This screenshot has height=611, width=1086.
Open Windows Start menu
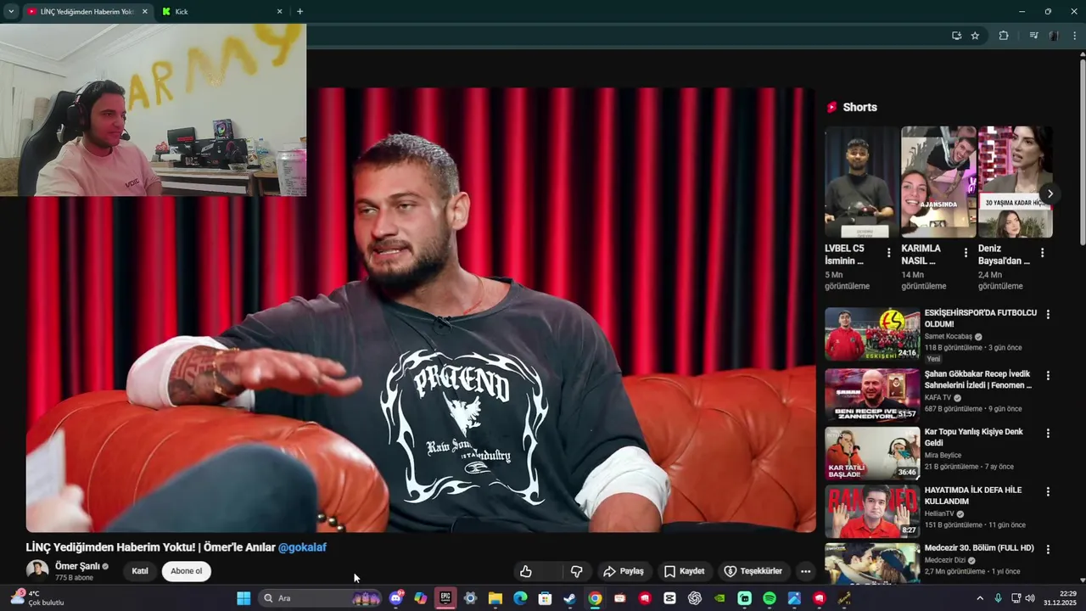(244, 598)
